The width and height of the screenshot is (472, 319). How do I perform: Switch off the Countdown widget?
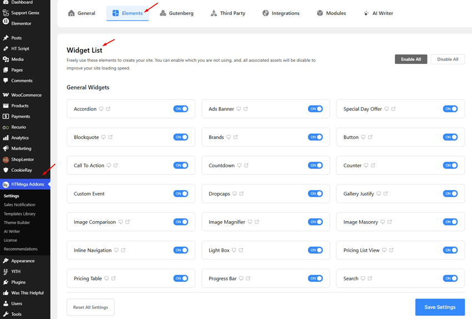click(315, 166)
